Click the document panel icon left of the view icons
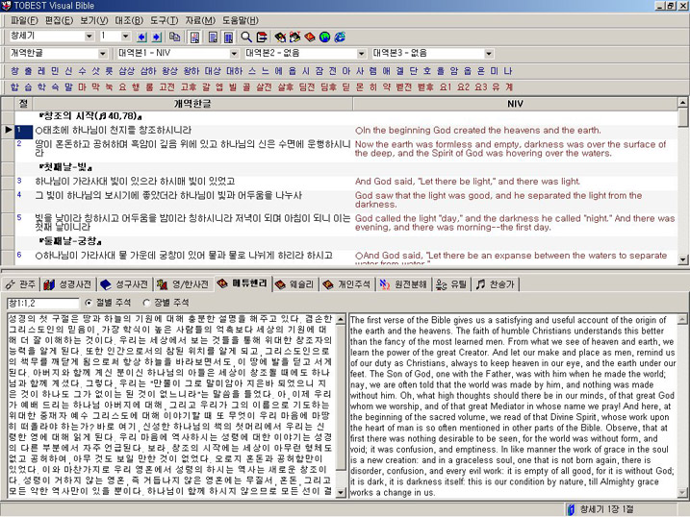This screenshot has width=690, height=517. click(195, 37)
